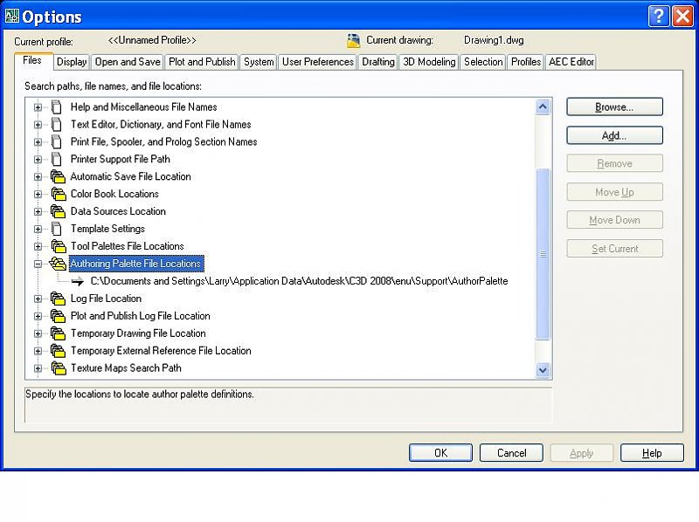Open the Open and Save tab

128,62
